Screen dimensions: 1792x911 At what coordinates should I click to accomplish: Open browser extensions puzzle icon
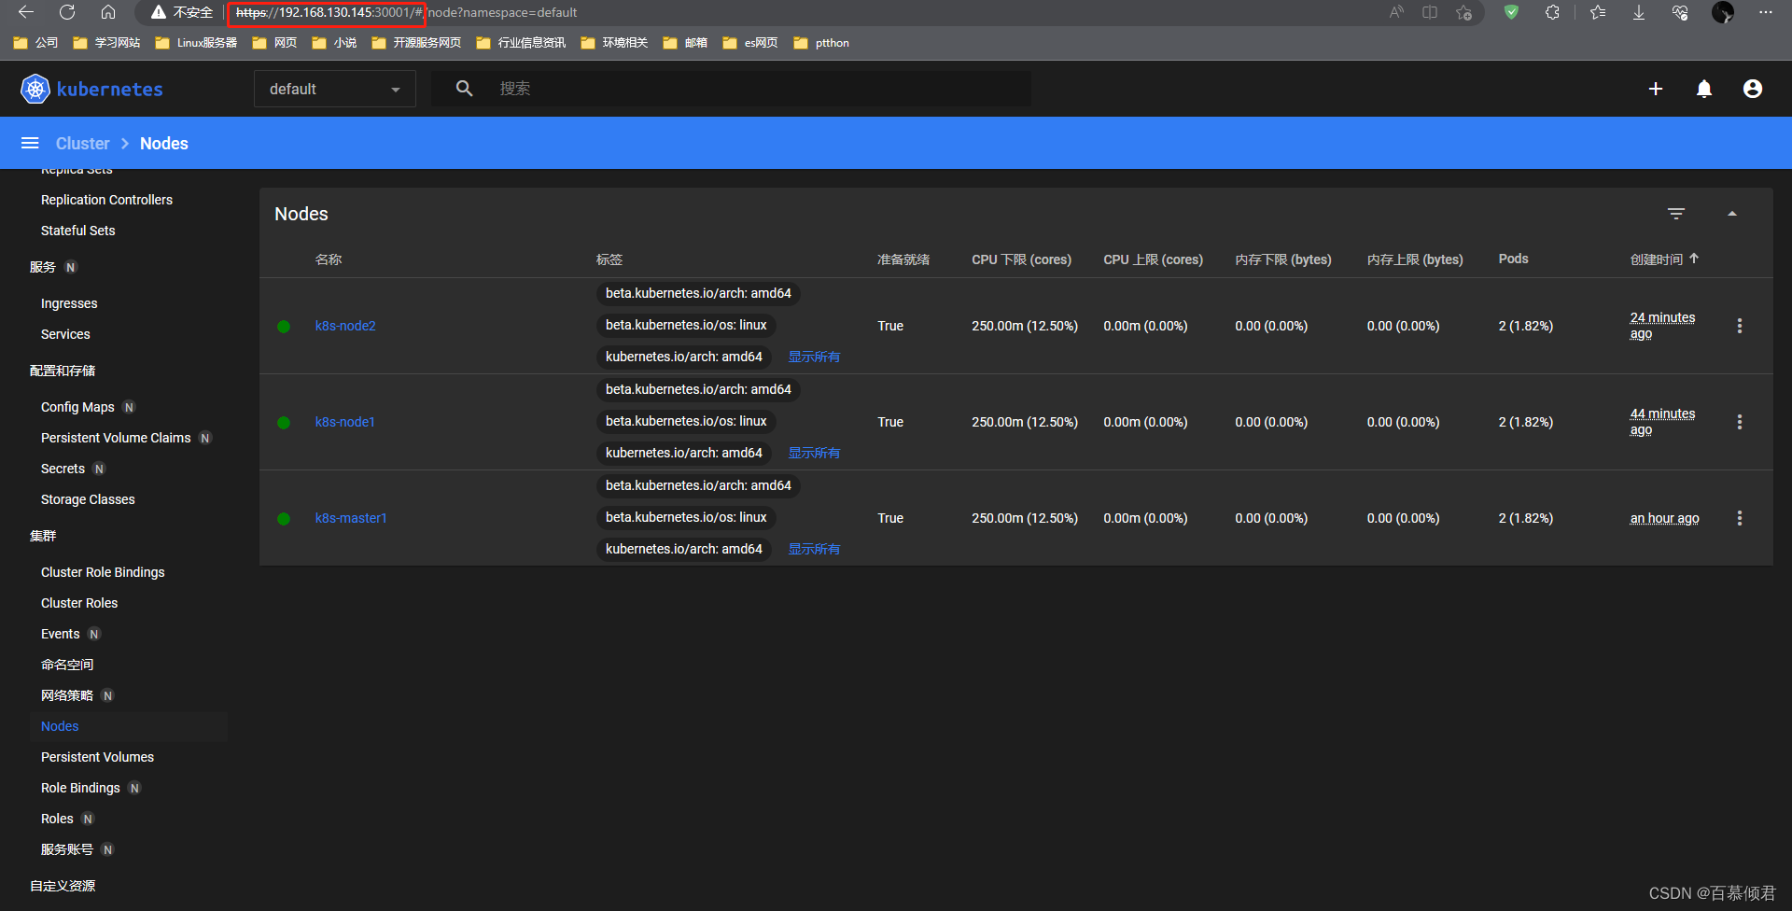pyautogui.click(x=1552, y=12)
